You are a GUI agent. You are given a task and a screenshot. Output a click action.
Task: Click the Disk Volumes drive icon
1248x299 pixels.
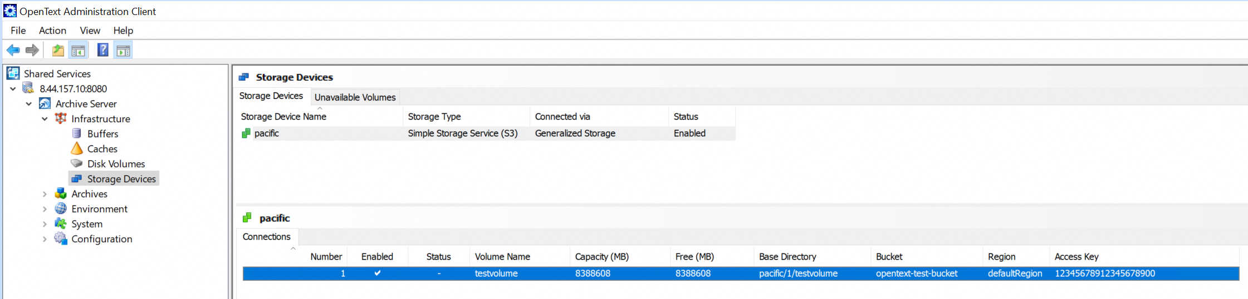point(77,163)
